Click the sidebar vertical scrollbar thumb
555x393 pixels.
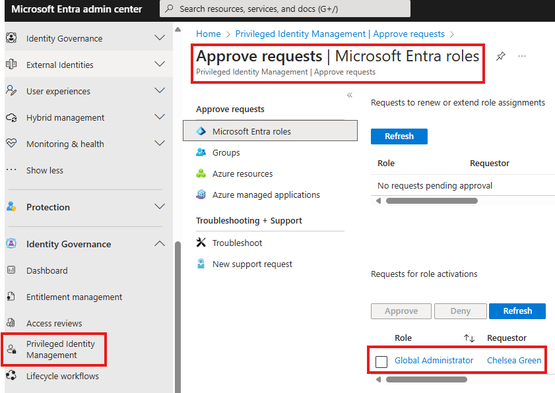[178, 317]
